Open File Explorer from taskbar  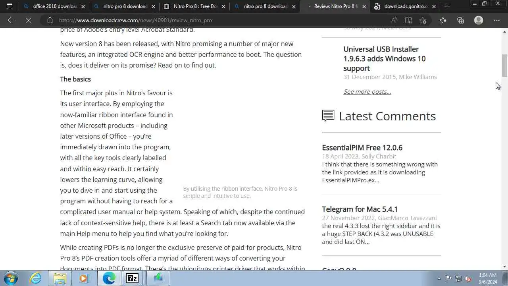60,278
